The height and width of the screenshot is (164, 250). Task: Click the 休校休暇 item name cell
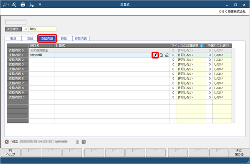41,55
